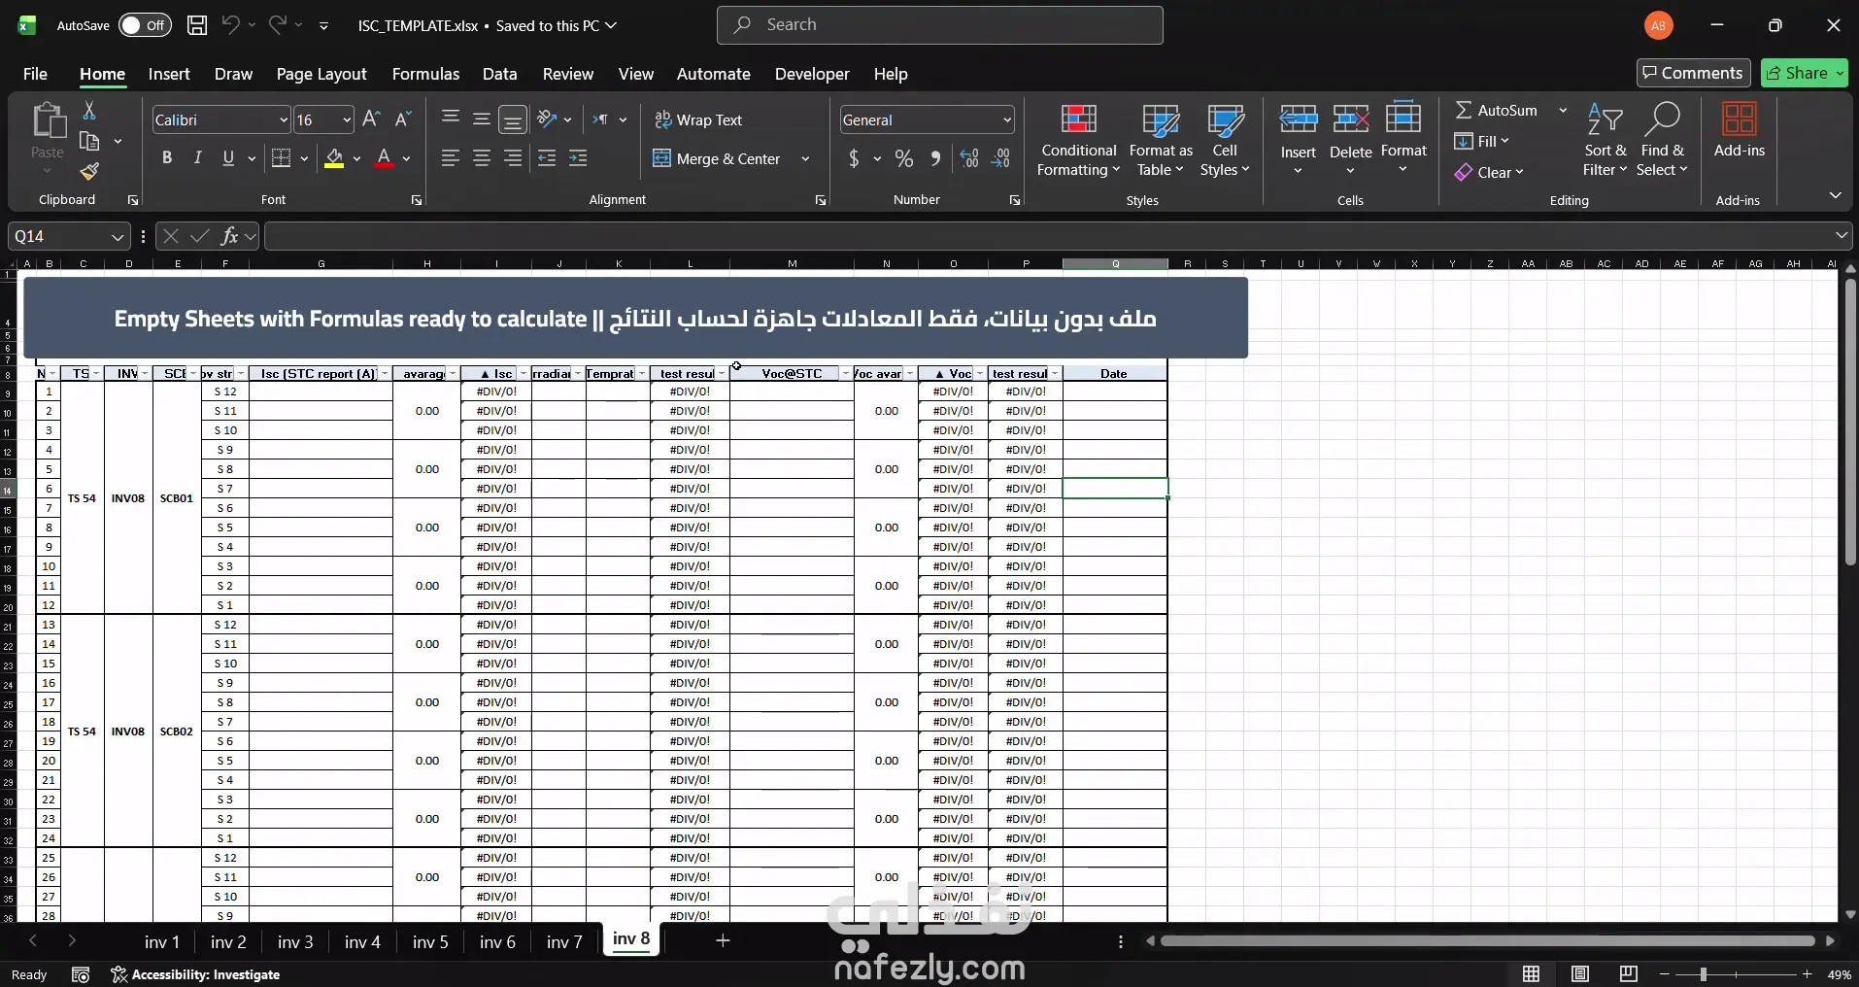
Task: Toggle Bold formatting
Action: pos(167,158)
